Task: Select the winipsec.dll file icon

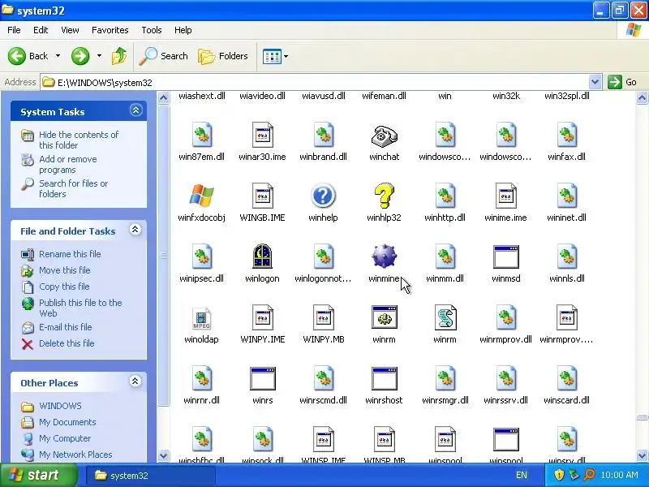Action: [x=201, y=256]
